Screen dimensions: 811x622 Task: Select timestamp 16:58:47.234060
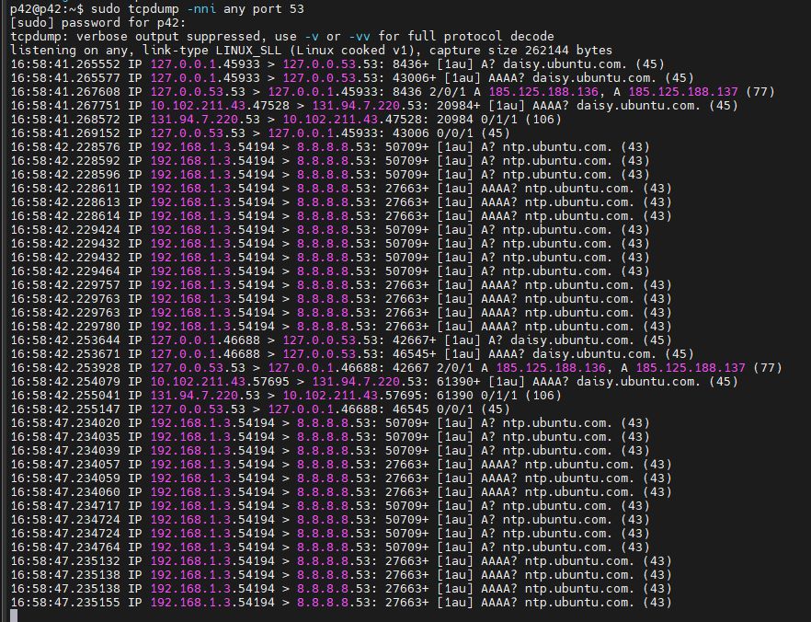[65, 492]
